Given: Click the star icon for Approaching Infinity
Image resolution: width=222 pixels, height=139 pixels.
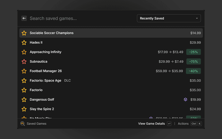Looking at the screenshot, I should [24, 52].
